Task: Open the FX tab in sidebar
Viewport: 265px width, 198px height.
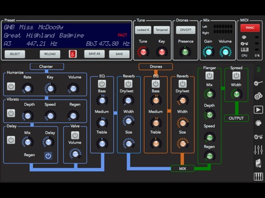Action: tap(258, 70)
